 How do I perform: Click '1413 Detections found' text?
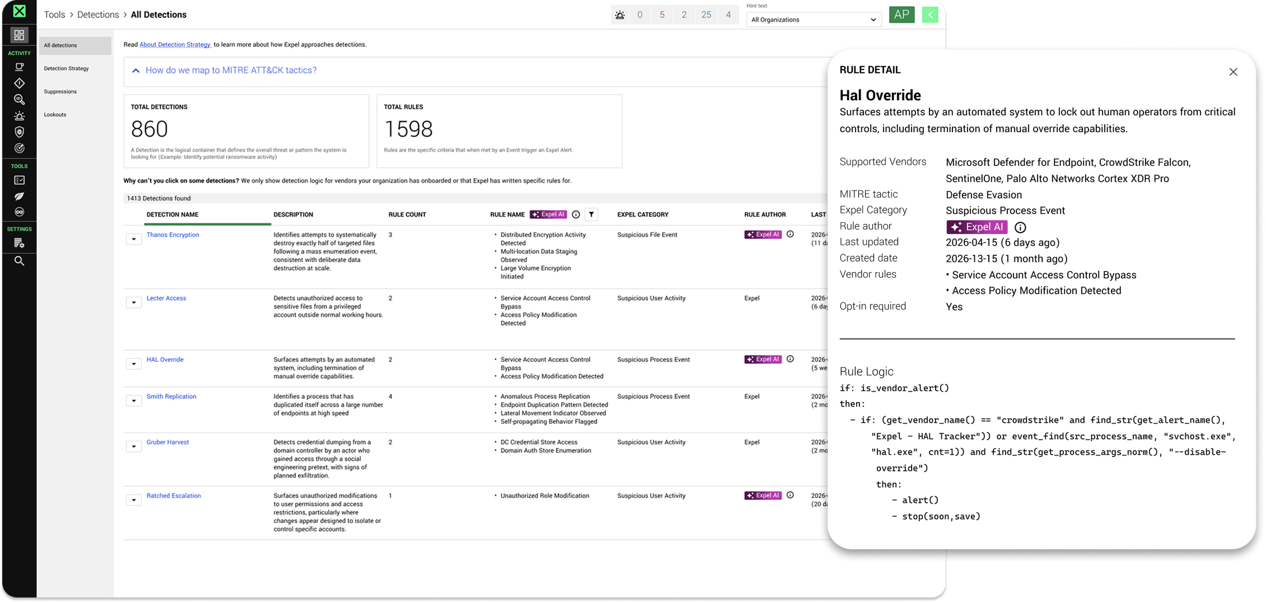click(x=158, y=198)
